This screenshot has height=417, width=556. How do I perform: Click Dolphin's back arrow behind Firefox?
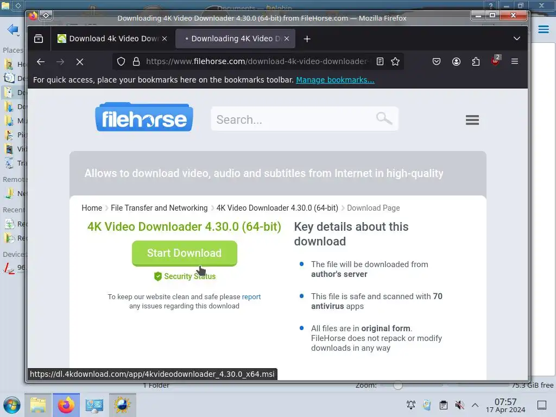(x=13, y=29)
